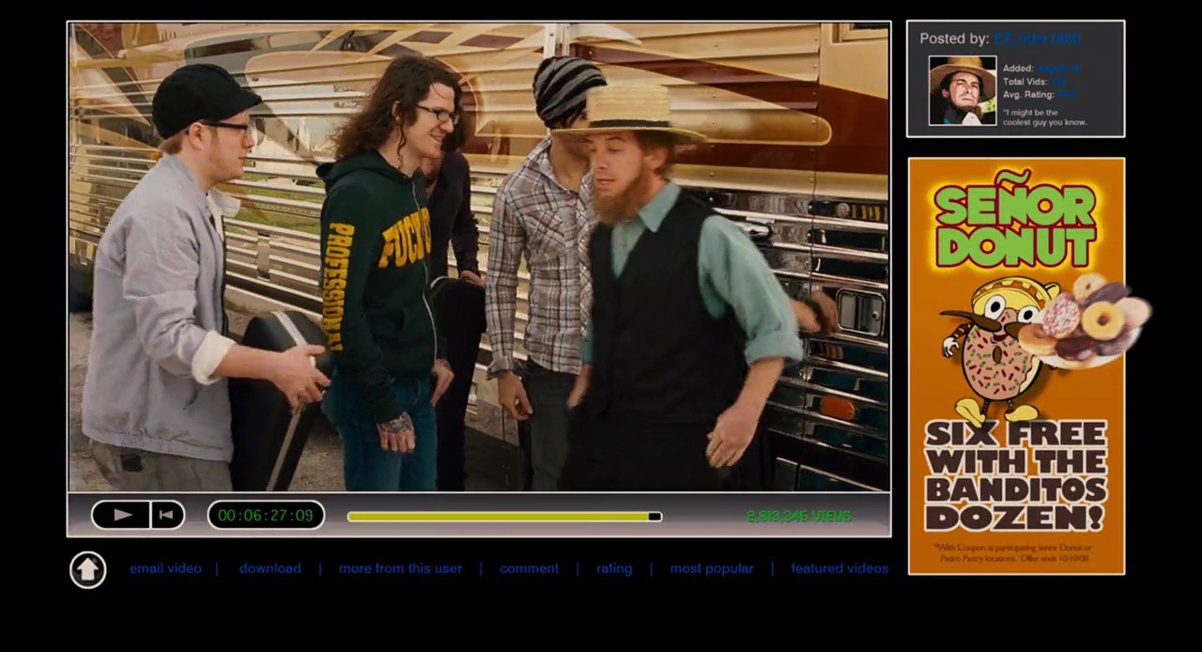1202x652 pixels.
Task: Click the green views counter
Action: [x=798, y=516]
